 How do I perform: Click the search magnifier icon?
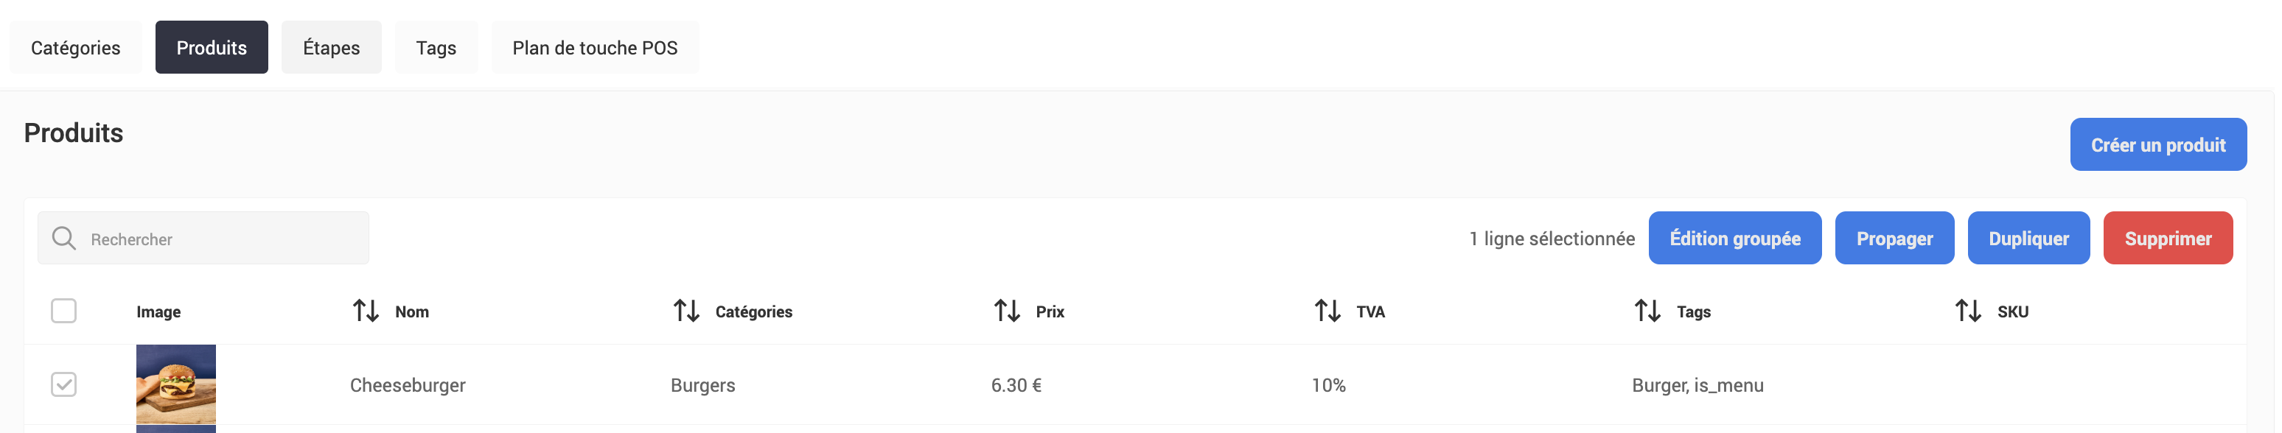tap(64, 238)
